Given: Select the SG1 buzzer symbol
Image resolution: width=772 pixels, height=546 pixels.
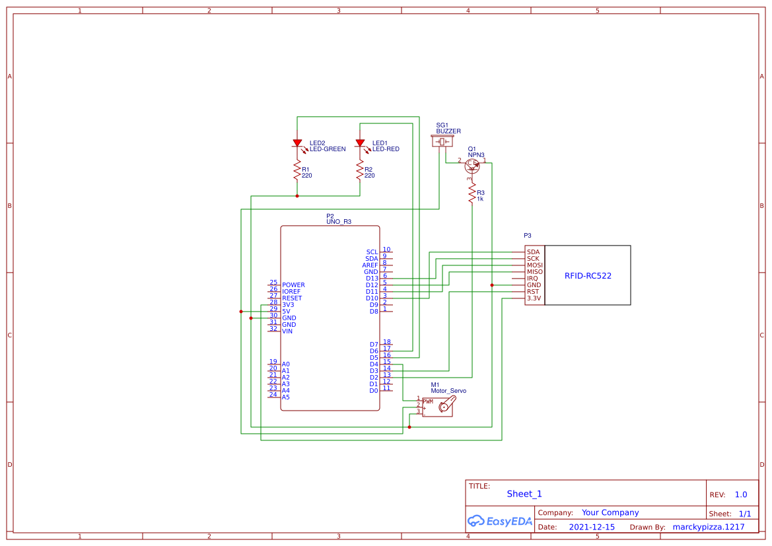Looking at the screenshot, I should tap(442, 142).
